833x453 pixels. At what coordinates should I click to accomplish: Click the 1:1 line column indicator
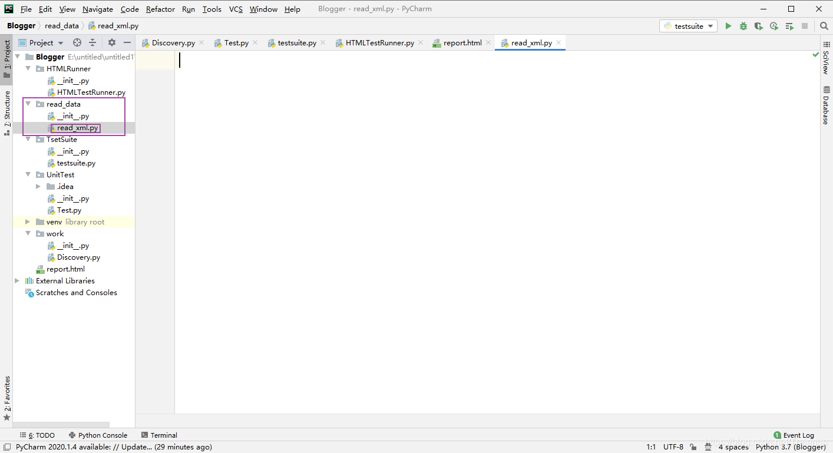click(x=651, y=447)
